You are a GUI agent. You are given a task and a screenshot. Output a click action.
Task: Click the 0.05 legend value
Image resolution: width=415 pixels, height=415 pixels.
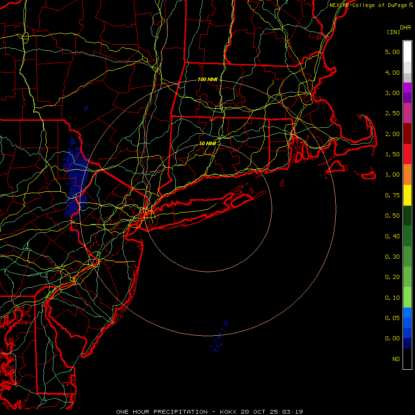coord(392,318)
